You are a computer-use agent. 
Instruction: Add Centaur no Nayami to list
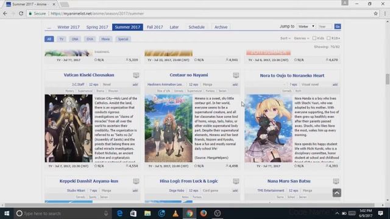235,85
